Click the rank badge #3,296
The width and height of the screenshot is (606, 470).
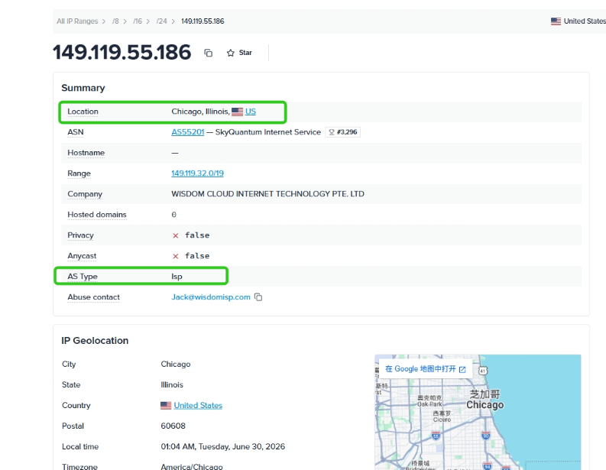point(343,132)
